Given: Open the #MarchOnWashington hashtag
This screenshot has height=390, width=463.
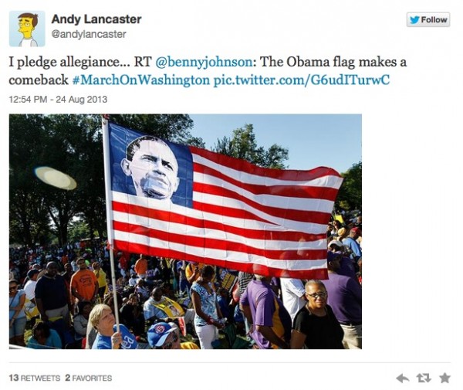Looking at the screenshot, I should coord(141,80).
